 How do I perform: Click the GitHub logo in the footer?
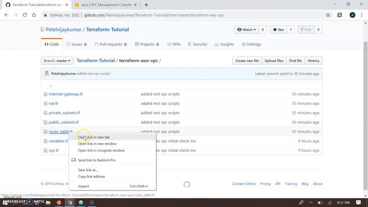click(187, 185)
